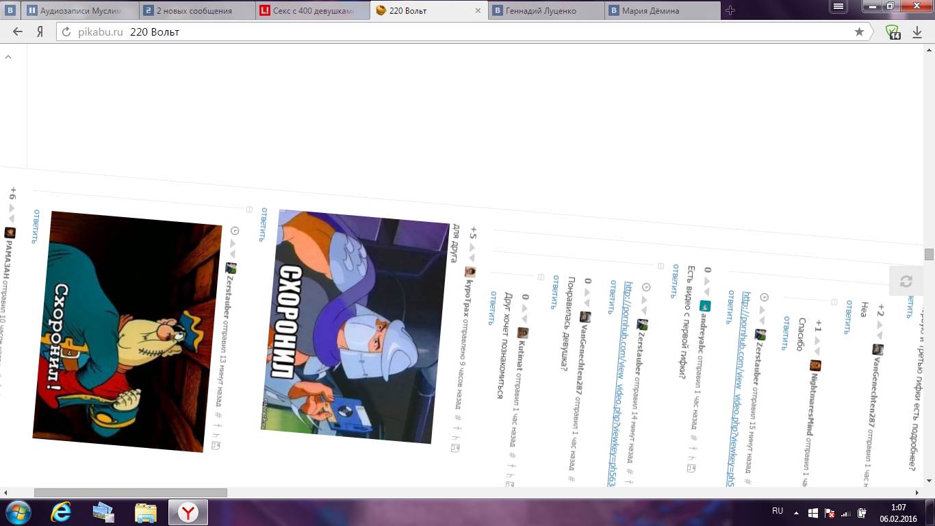This screenshot has width=935, height=526.
Task: Open the Мария Дёмина tab
Action: pyautogui.click(x=662, y=10)
